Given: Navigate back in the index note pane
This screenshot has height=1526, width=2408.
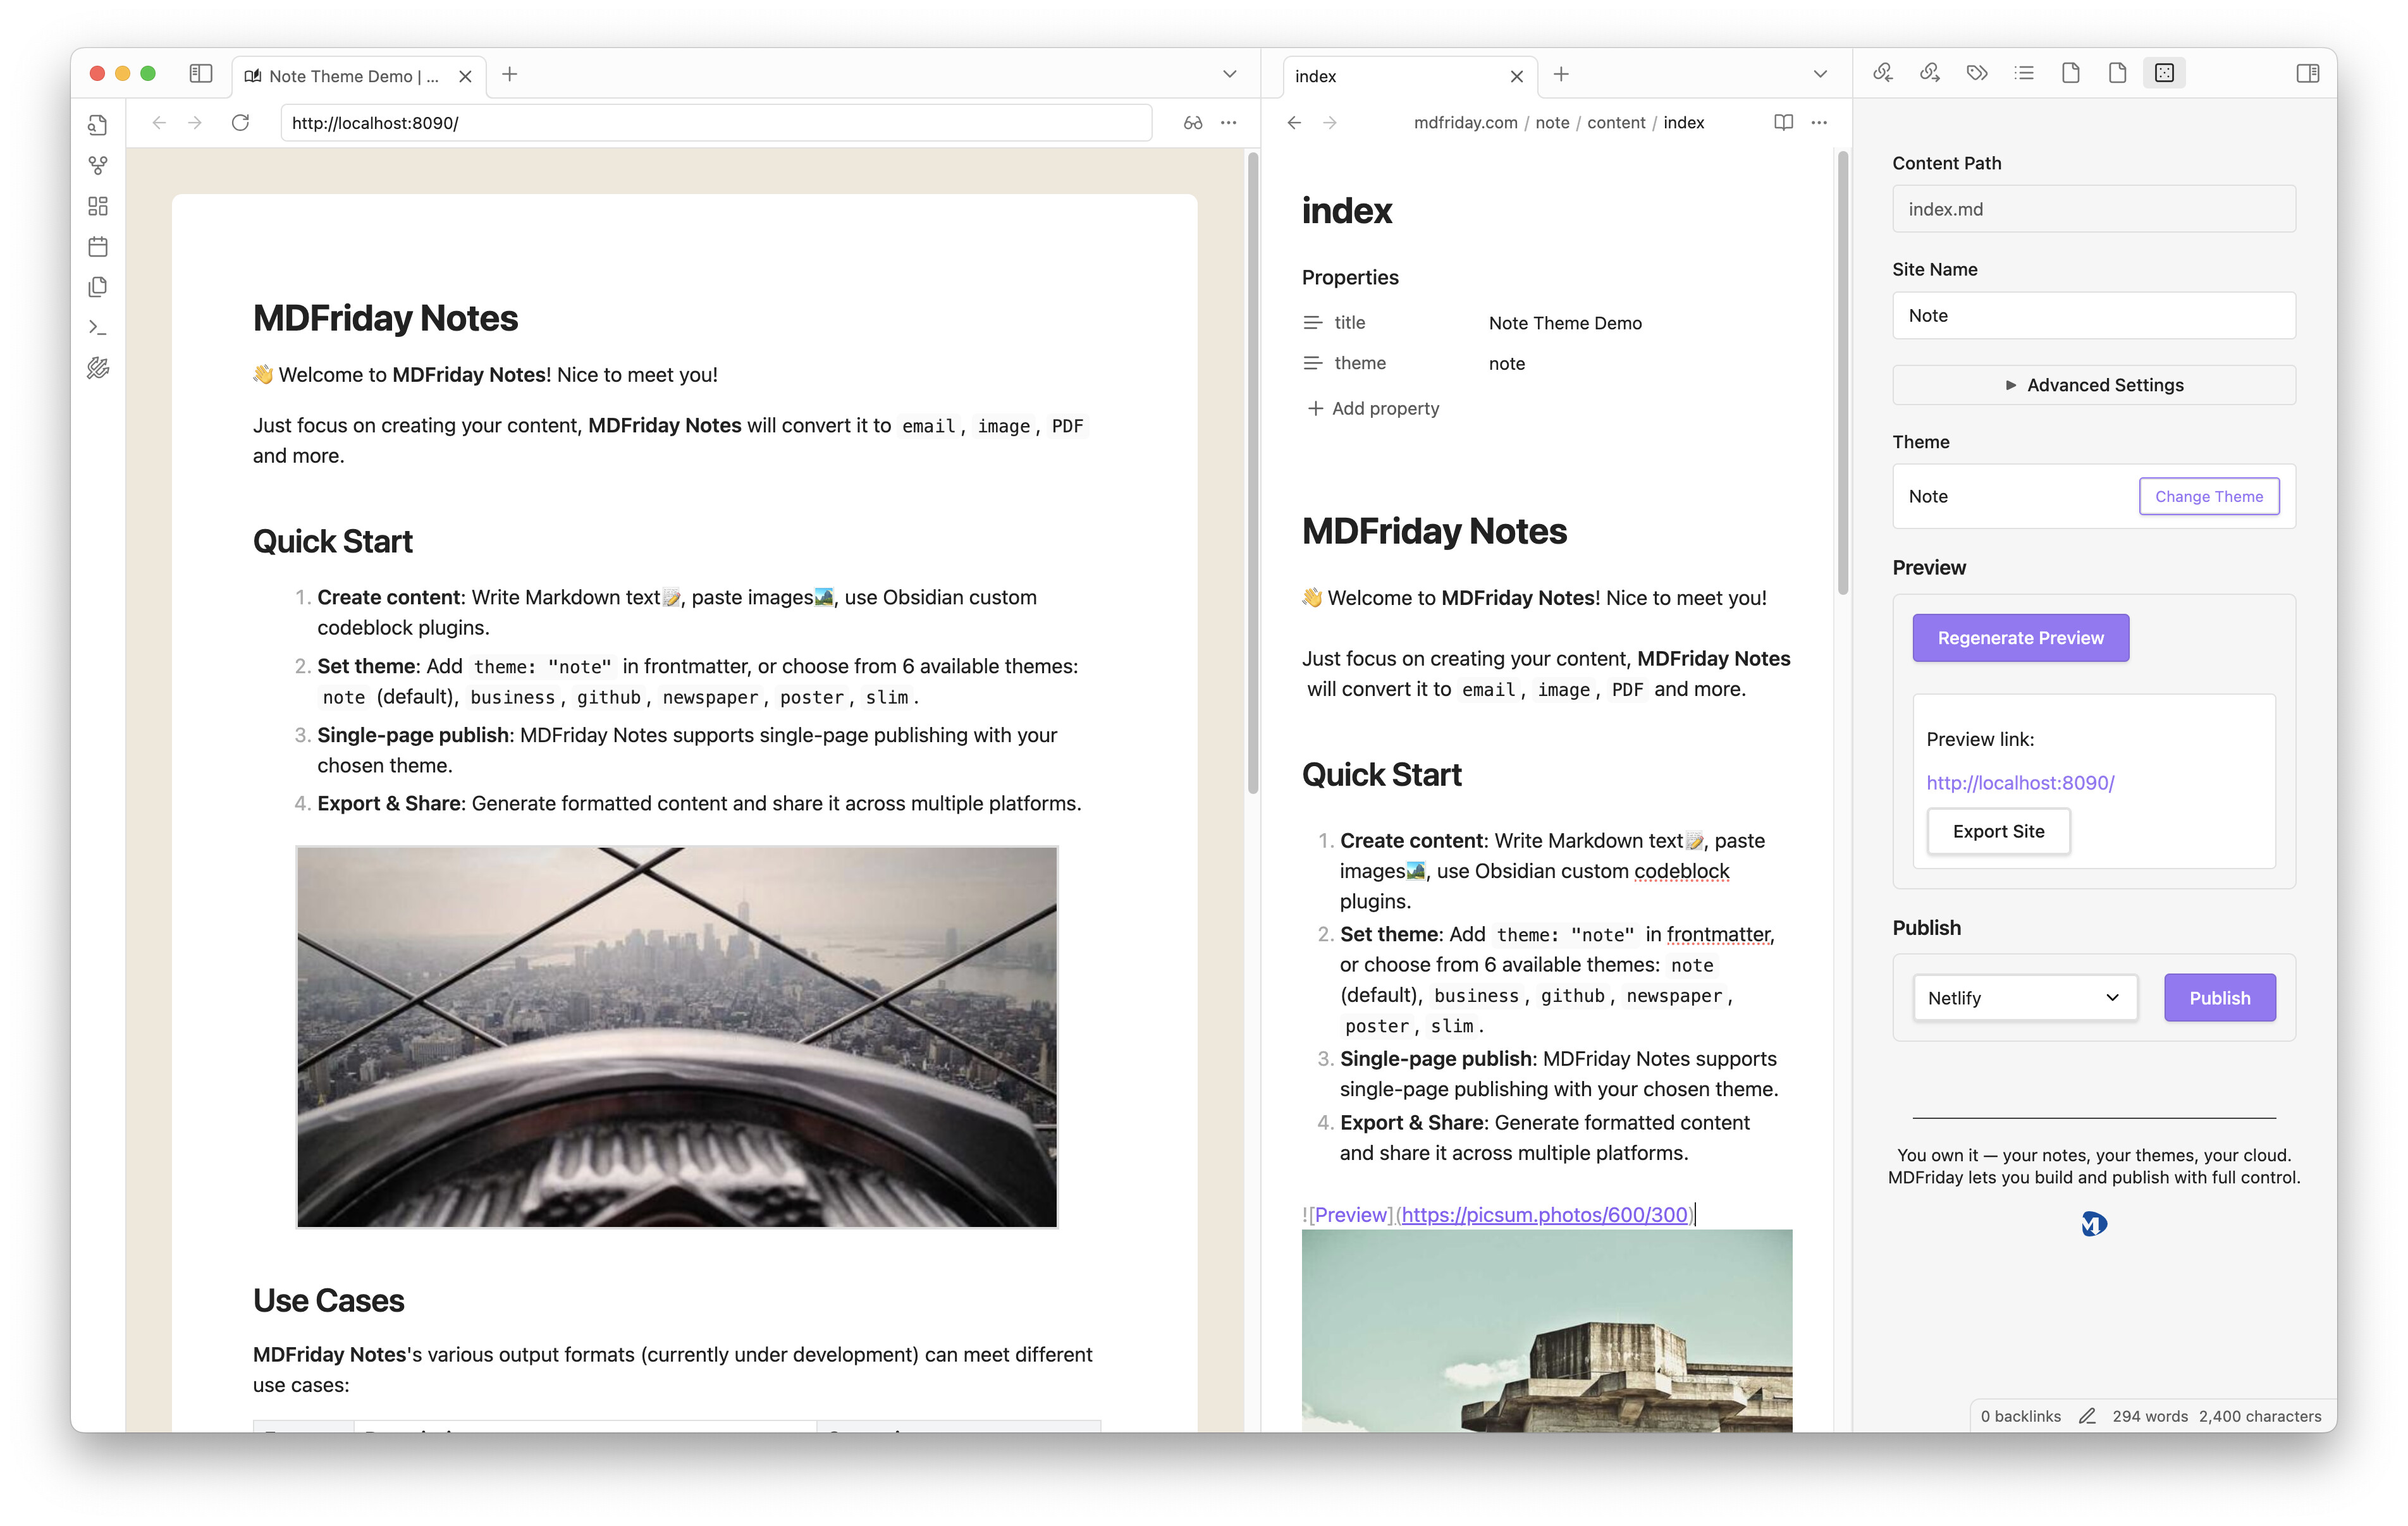Looking at the screenshot, I should pyautogui.click(x=1294, y=122).
